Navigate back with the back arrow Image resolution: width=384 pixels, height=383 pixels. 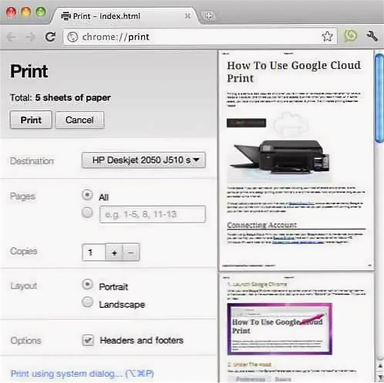coord(11,37)
